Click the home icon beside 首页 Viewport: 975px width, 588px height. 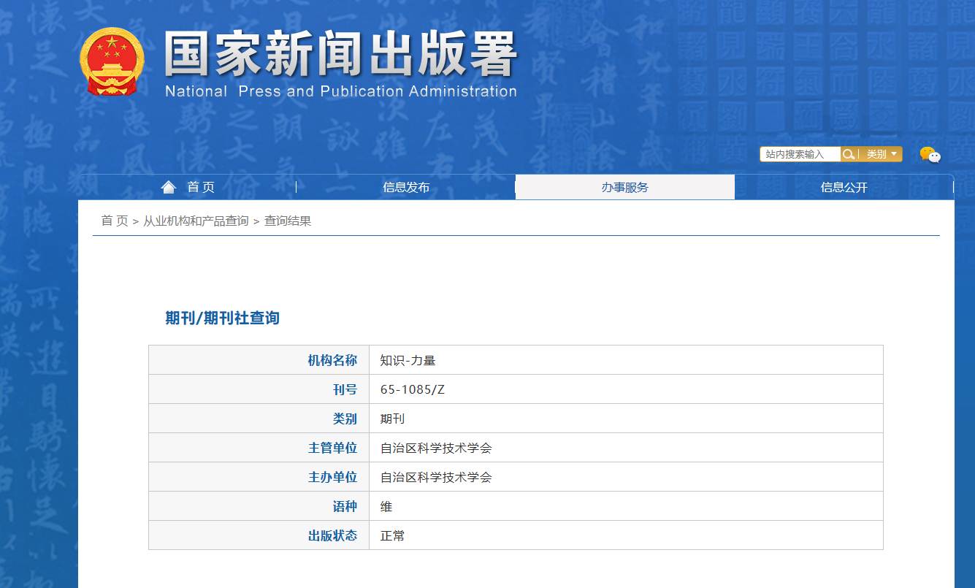click(169, 186)
